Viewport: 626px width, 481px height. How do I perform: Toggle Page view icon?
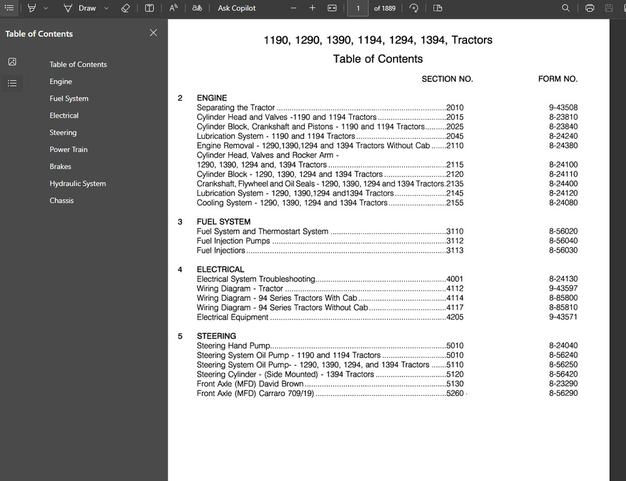(x=438, y=8)
